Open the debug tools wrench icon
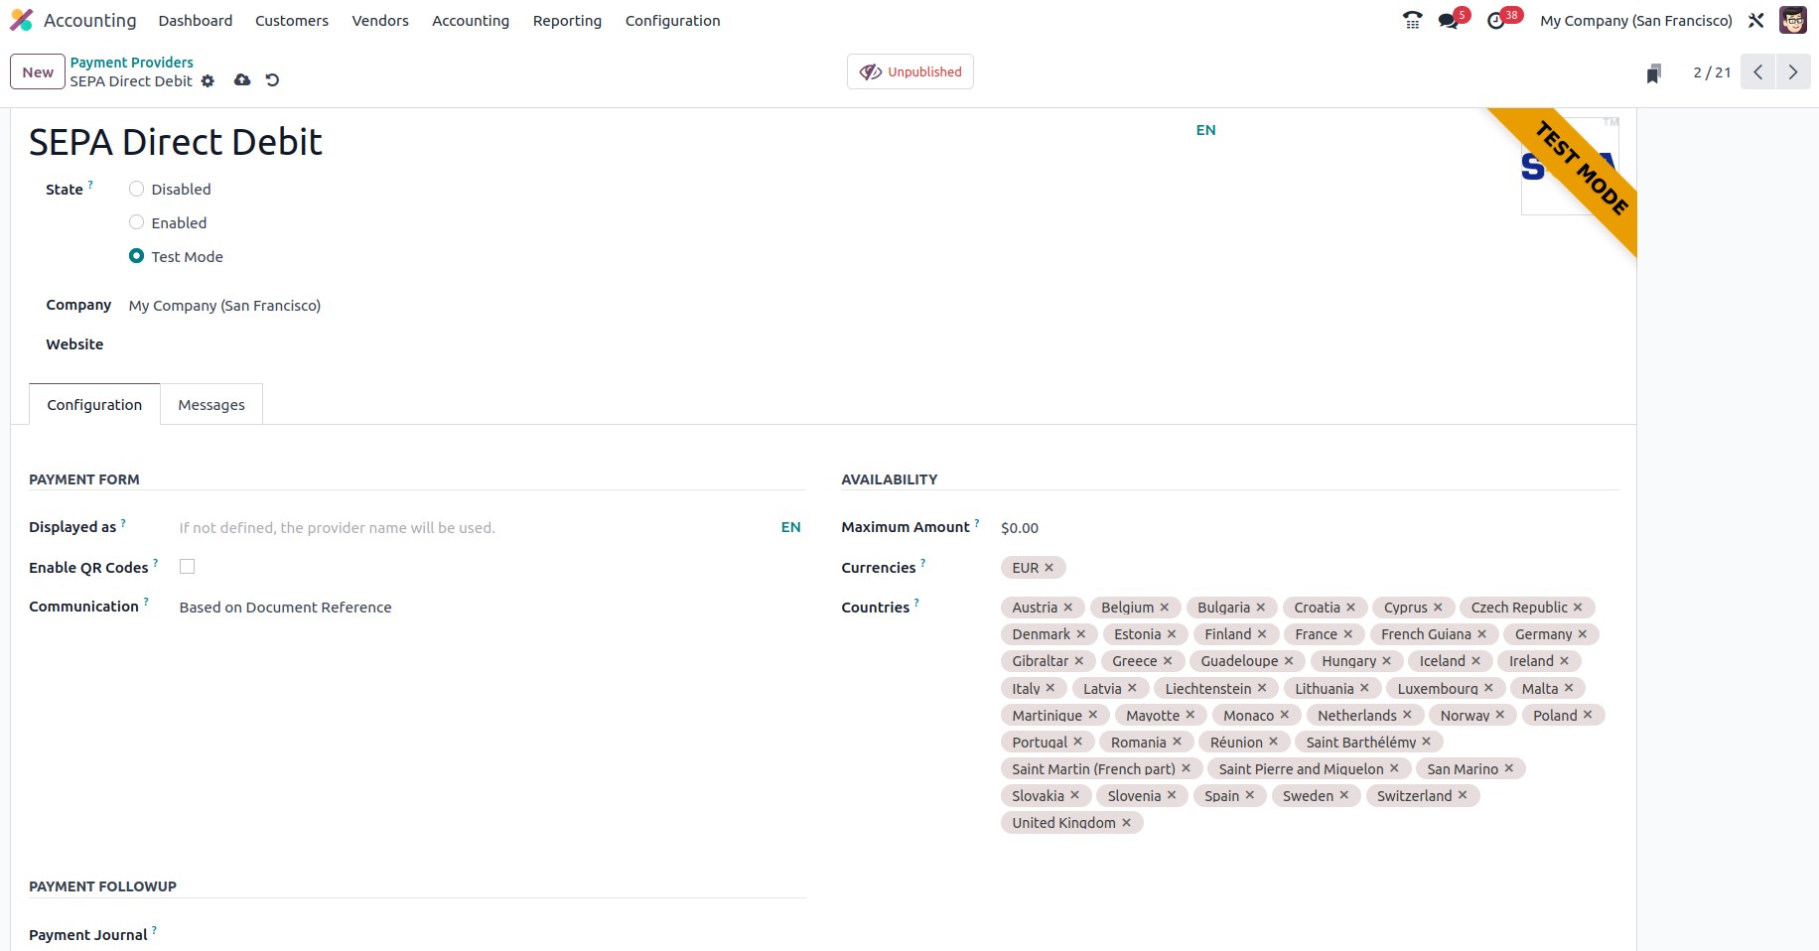This screenshot has width=1819, height=951. pos(1756,20)
